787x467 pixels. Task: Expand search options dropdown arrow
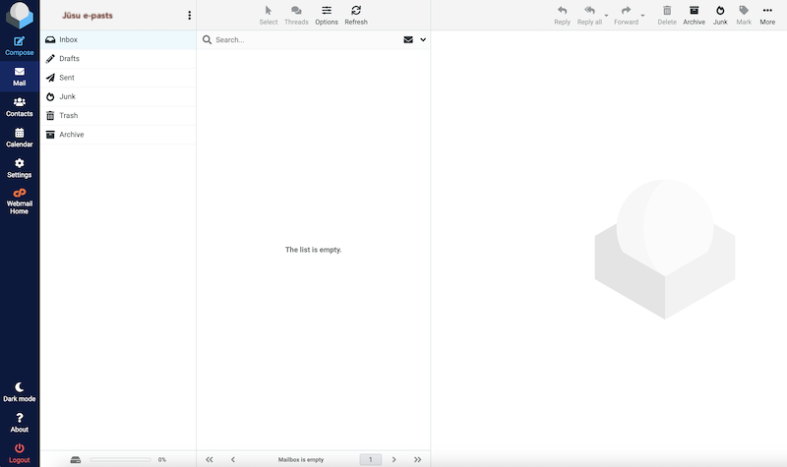(x=423, y=40)
